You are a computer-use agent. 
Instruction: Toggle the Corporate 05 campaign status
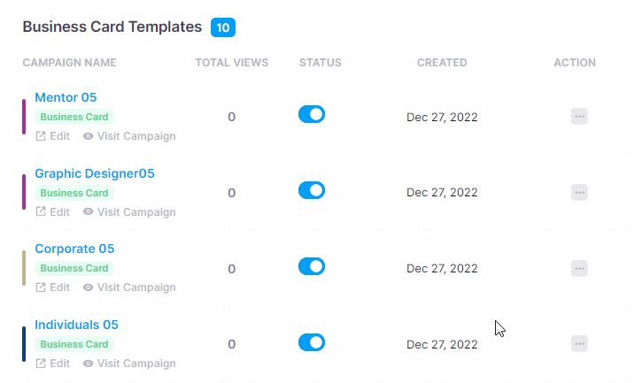312,266
